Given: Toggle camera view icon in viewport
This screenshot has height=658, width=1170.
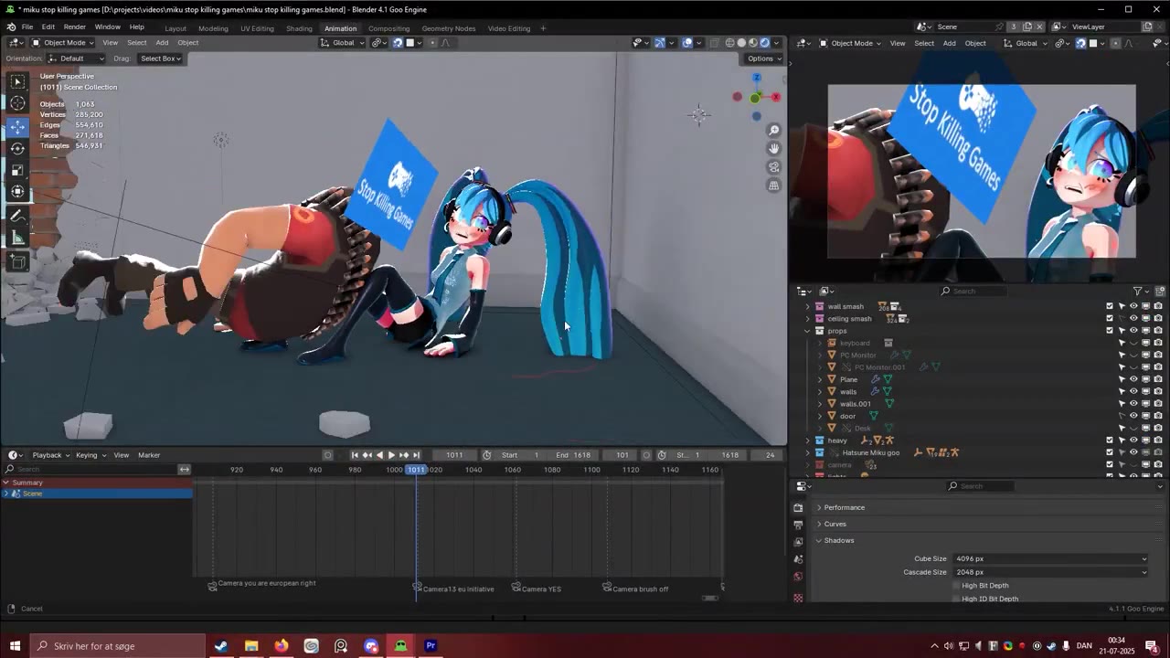Looking at the screenshot, I should [774, 167].
